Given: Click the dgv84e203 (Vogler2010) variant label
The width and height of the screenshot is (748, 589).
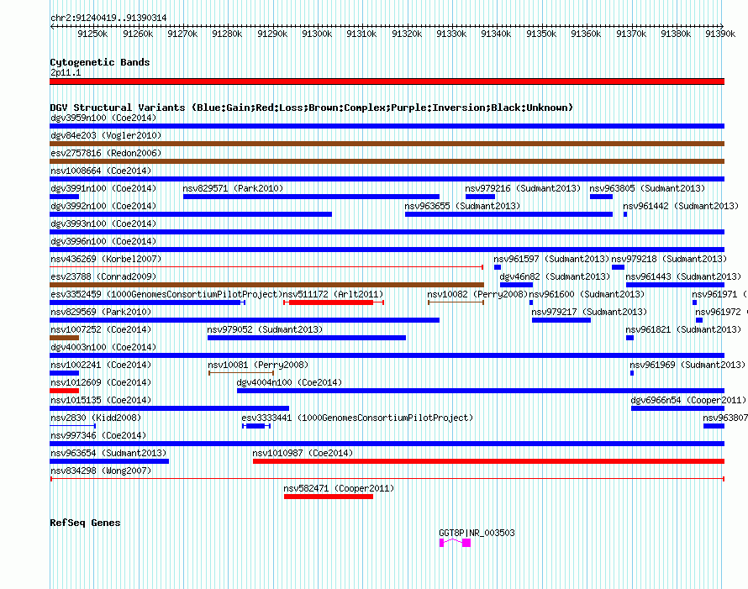Looking at the screenshot, I should (x=106, y=135).
